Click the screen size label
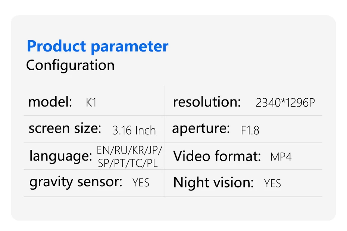 65,128
